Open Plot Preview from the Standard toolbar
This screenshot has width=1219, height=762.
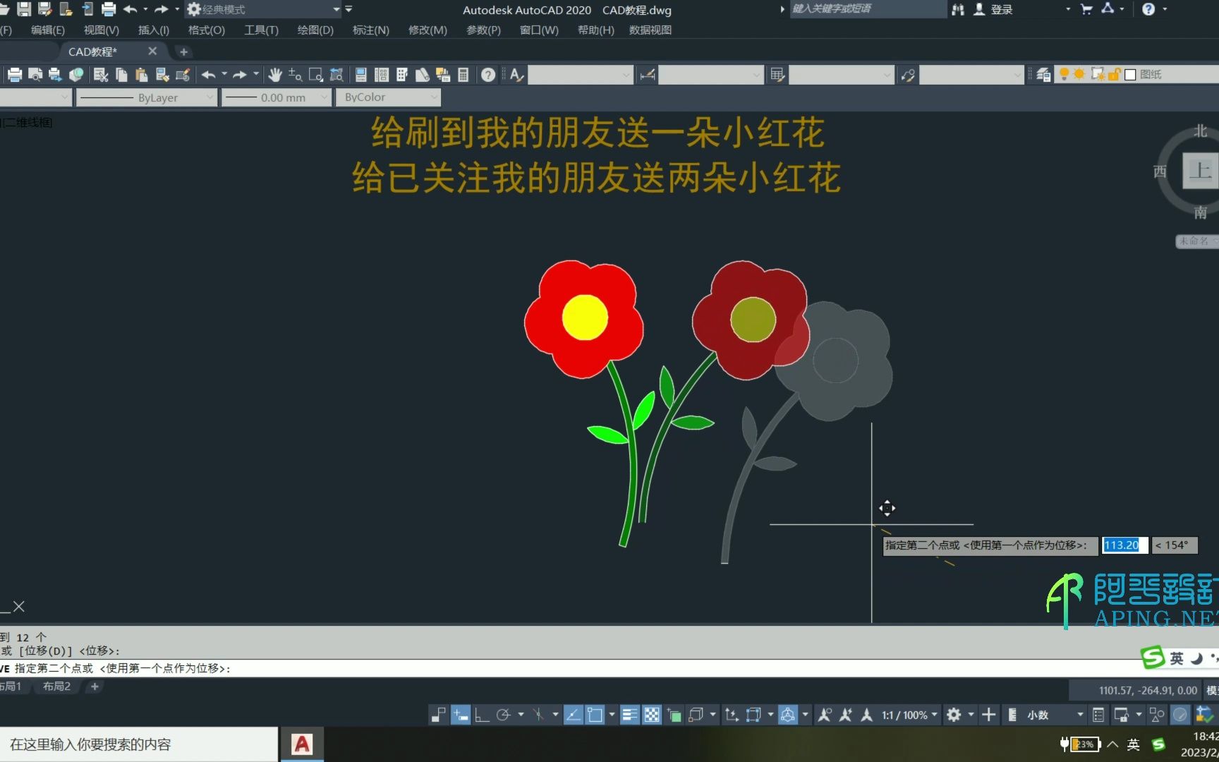[x=35, y=75]
